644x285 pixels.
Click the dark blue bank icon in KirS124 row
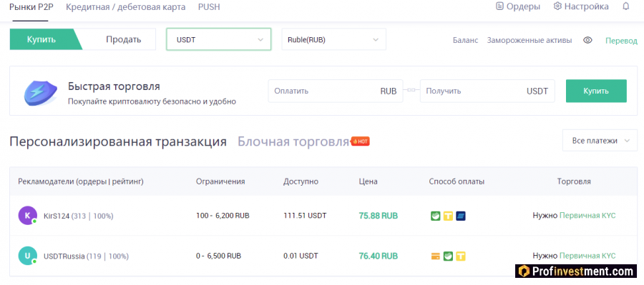click(x=460, y=216)
